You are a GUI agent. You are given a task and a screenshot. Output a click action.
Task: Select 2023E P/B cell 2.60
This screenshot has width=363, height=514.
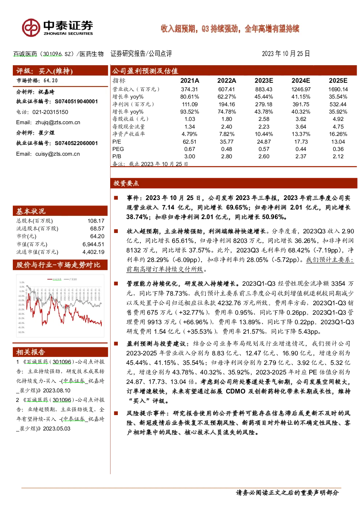264,156
